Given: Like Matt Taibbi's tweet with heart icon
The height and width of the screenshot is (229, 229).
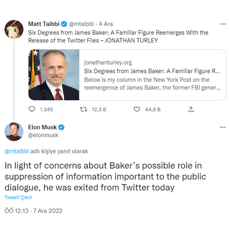Looking at the screenshot, I should (x=137, y=109).
